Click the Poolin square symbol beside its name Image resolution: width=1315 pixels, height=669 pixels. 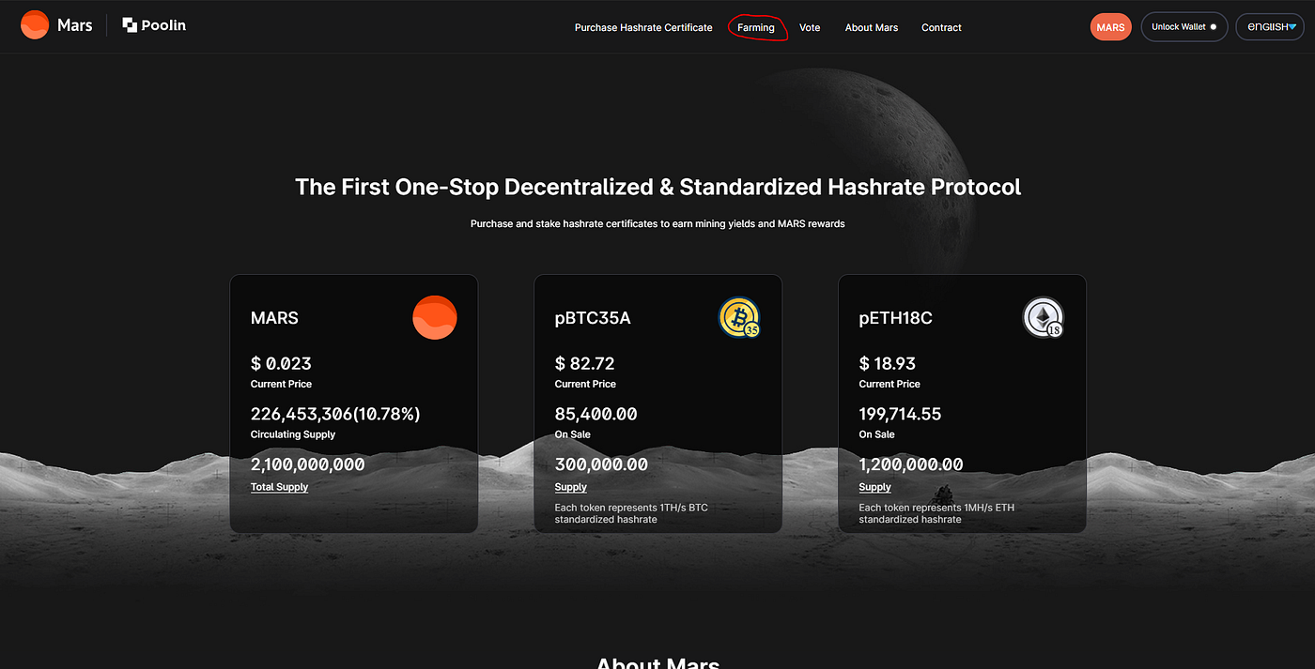click(128, 24)
